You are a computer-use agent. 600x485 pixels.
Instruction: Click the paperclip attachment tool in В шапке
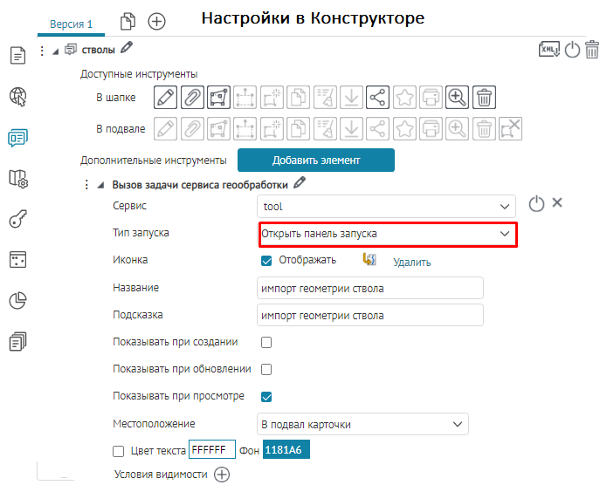coord(192,97)
